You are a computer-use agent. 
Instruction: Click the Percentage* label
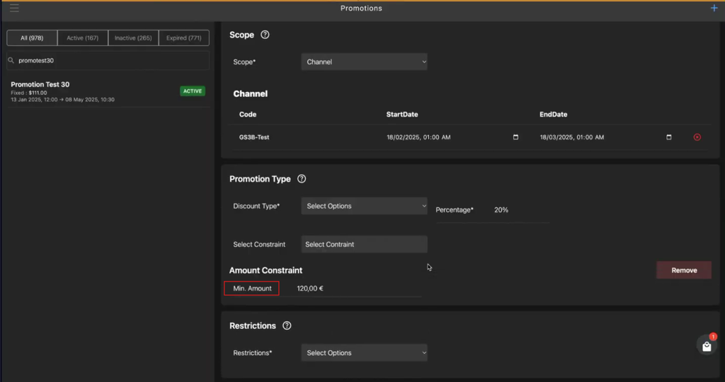pyautogui.click(x=455, y=209)
